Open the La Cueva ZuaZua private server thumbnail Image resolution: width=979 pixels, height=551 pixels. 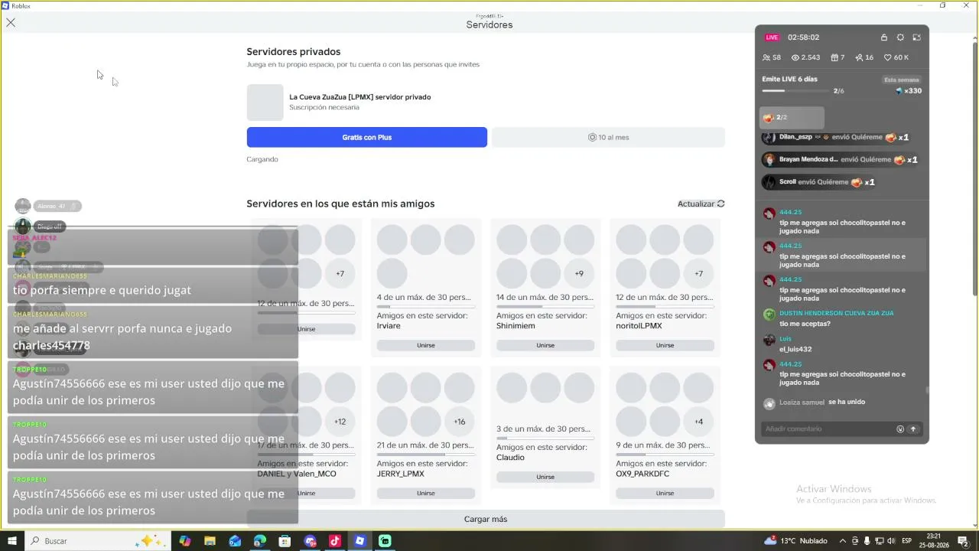click(x=265, y=103)
